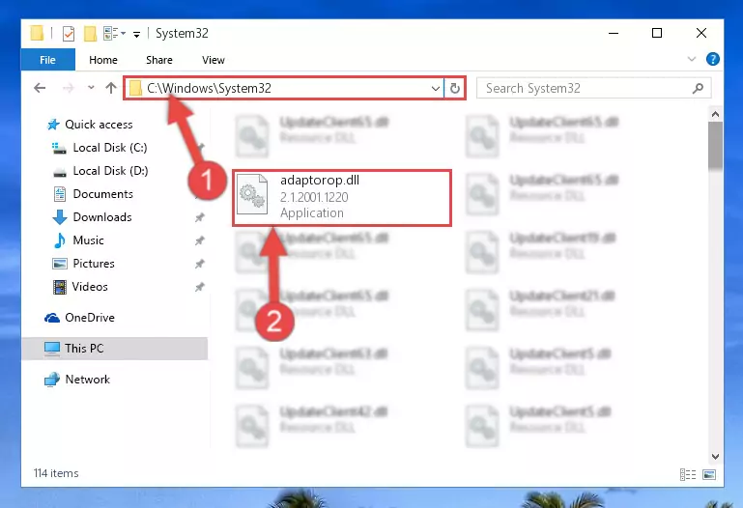Click the address bar path C:\Windows\System32
This screenshot has width=743, height=508.
[209, 89]
